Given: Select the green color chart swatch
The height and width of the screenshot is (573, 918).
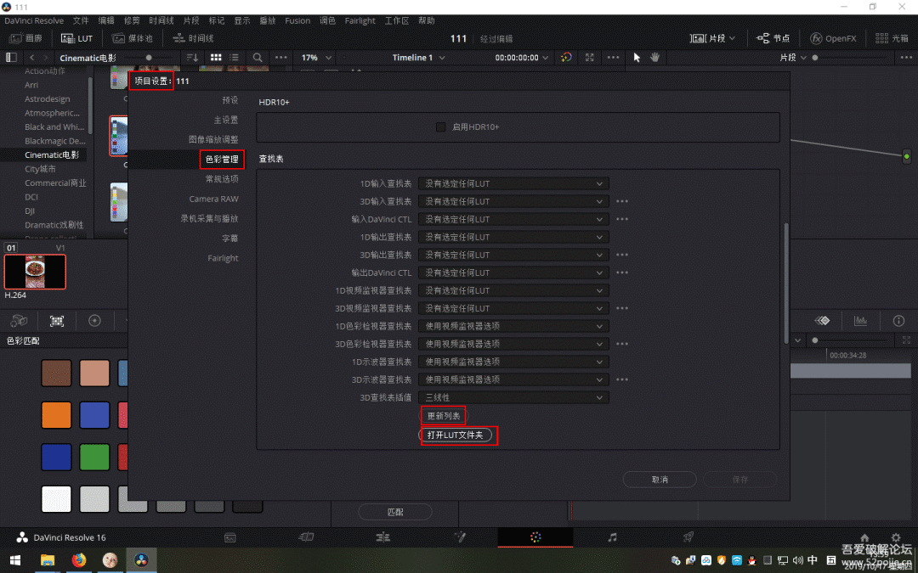Looking at the screenshot, I should pyautogui.click(x=95, y=458).
